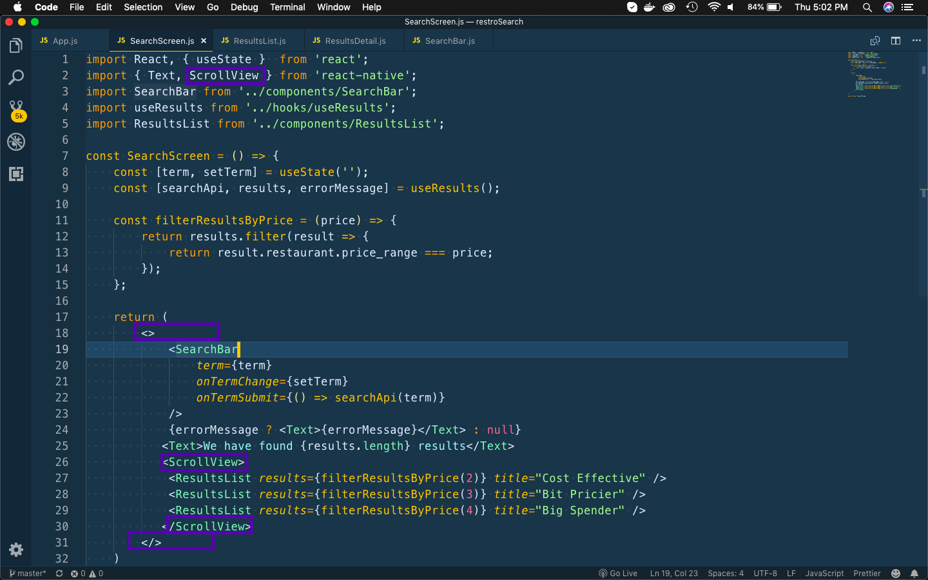Click the volume icon in menu bar

tap(731, 7)
